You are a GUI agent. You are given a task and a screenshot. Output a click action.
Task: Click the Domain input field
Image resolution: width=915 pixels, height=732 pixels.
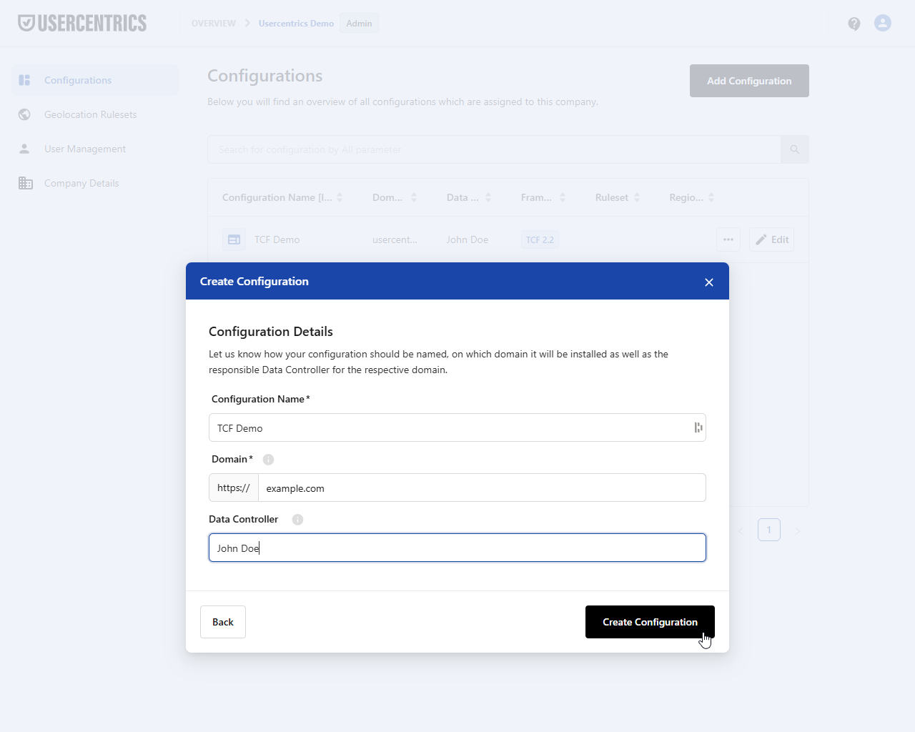pyautogui.click(x=481, y=488)
